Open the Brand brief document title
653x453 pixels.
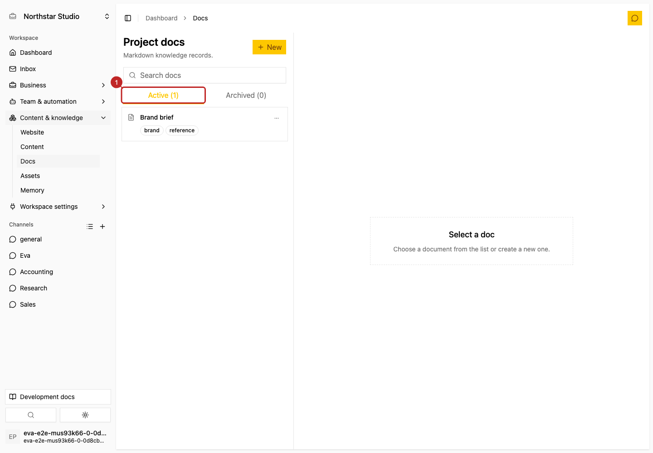point(156,117)
